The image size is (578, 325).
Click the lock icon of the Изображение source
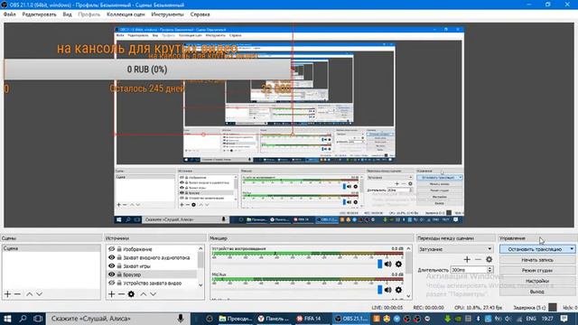click(119, 249)
